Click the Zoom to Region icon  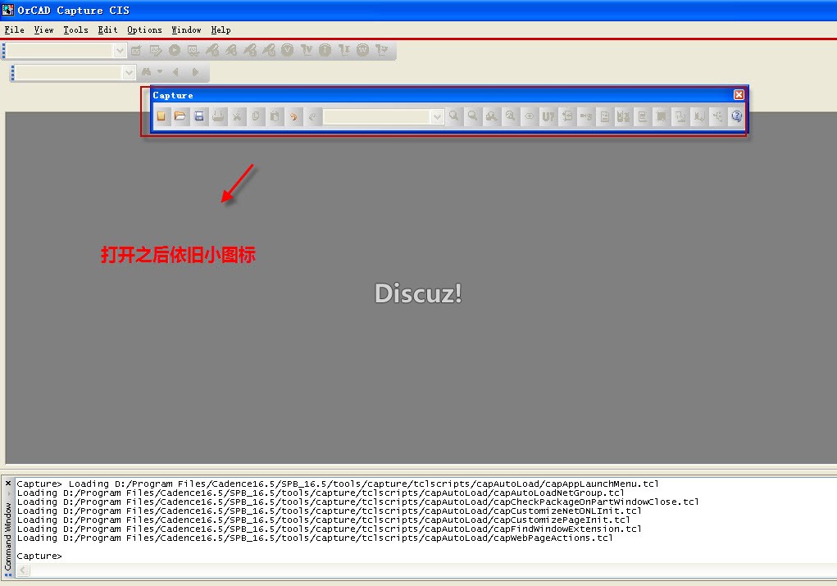[x=492, y=116]
